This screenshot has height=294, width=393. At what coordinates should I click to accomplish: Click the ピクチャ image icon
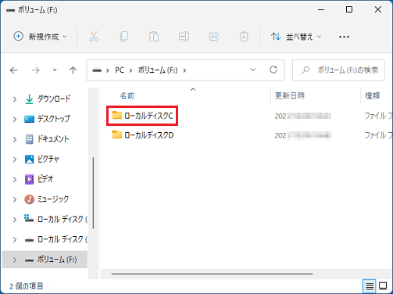coord(29,159)
